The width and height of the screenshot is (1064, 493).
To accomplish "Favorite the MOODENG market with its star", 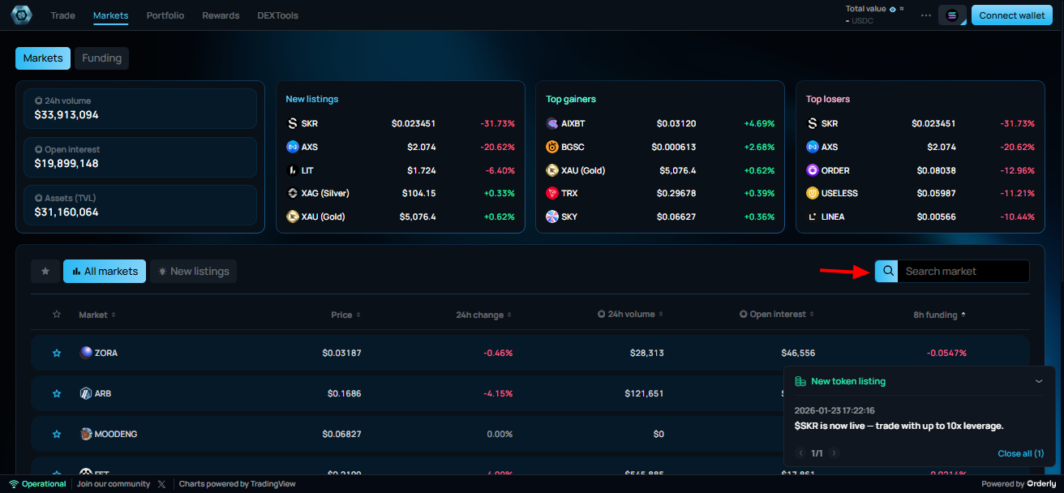I will click(57, 435).
